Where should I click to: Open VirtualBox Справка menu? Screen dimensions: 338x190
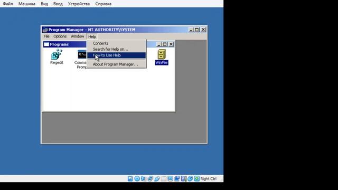(104, 4)
